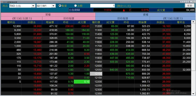Select the 買權 call options header
The width and height of the screenshot is (196, 96).
click(48, 15)
